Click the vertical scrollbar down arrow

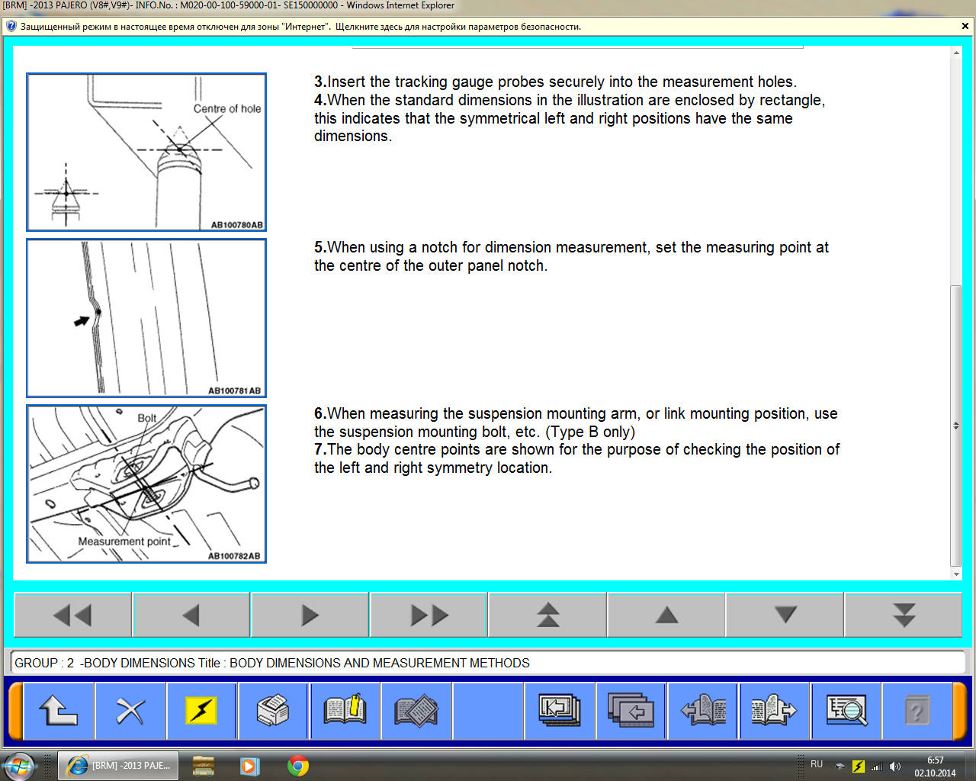[956, 574]
